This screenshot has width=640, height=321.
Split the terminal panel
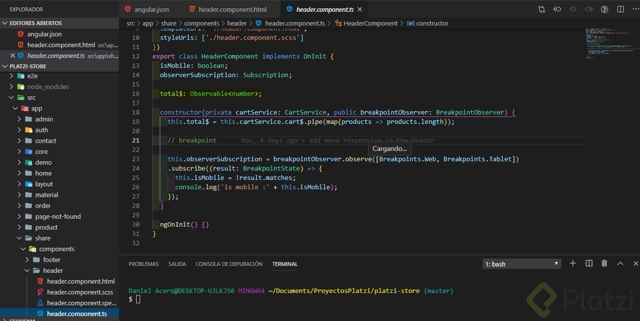[589, 263]
